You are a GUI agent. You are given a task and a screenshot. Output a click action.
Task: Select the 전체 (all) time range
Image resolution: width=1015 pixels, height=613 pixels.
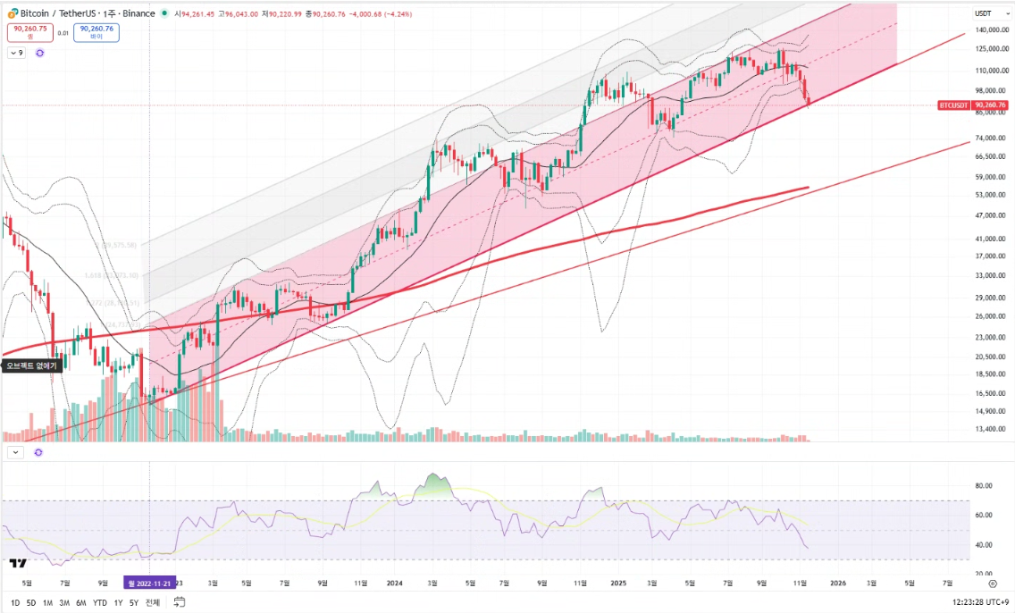pyautogui.click(x=153, y=602)
